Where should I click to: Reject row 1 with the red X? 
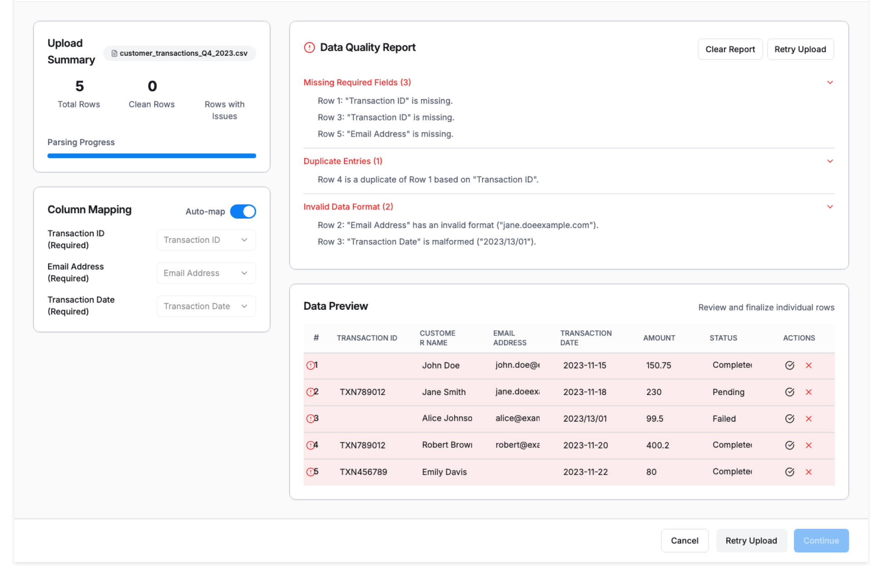tap(808, 366)
